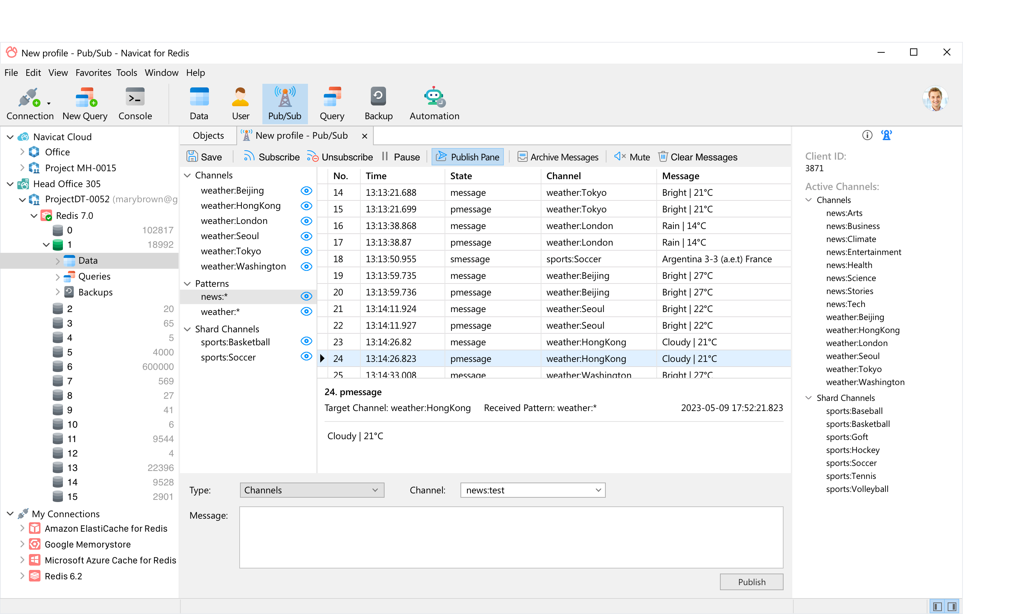Open the Channel combo box news:test
The image size is (1012, 614).
(533, 490)
